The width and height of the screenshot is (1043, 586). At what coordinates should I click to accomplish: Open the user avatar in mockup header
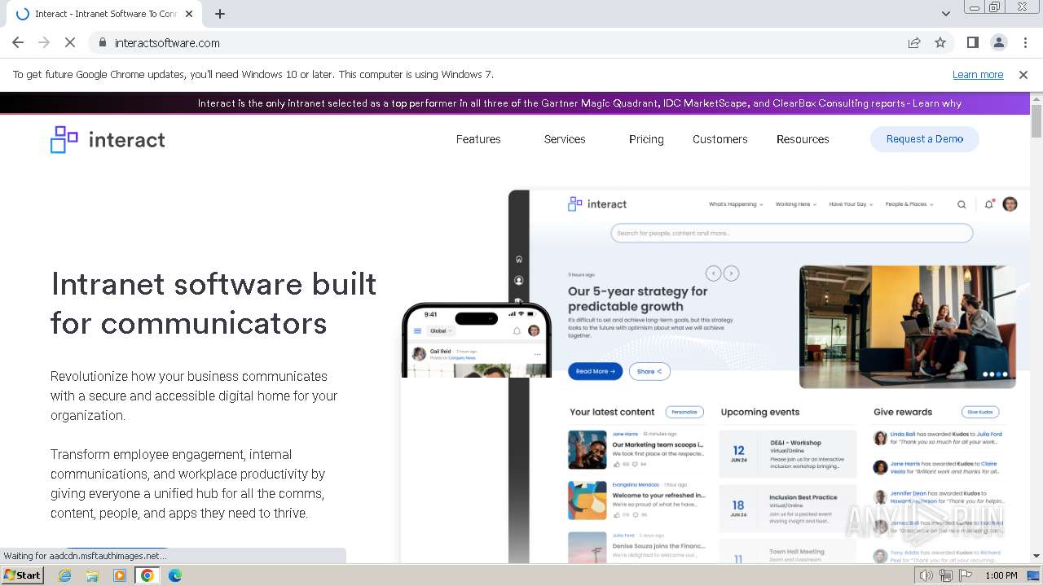tap(1010, 204)
